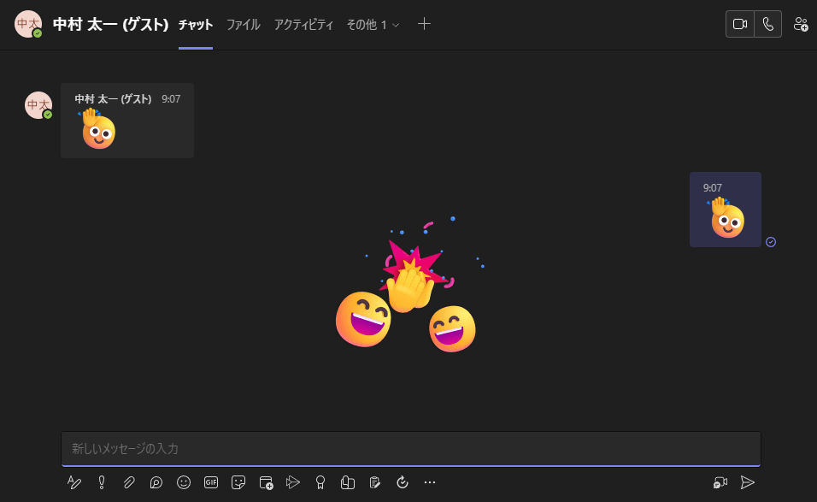The image size is (817, 502).
Task: Schedule a meeting from the compose toolbar
Action: [x=266, y=482]
